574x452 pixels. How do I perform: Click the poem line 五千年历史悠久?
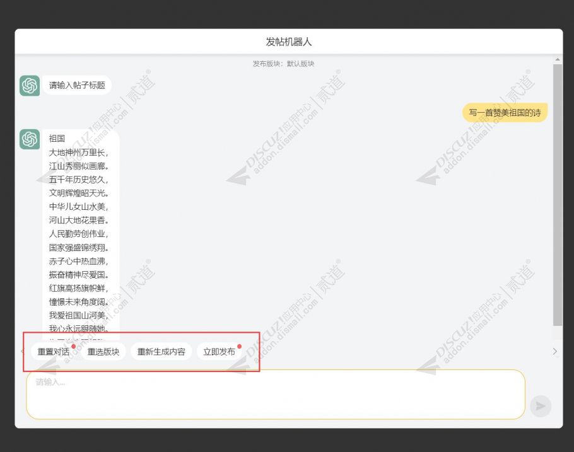point(78,179)
